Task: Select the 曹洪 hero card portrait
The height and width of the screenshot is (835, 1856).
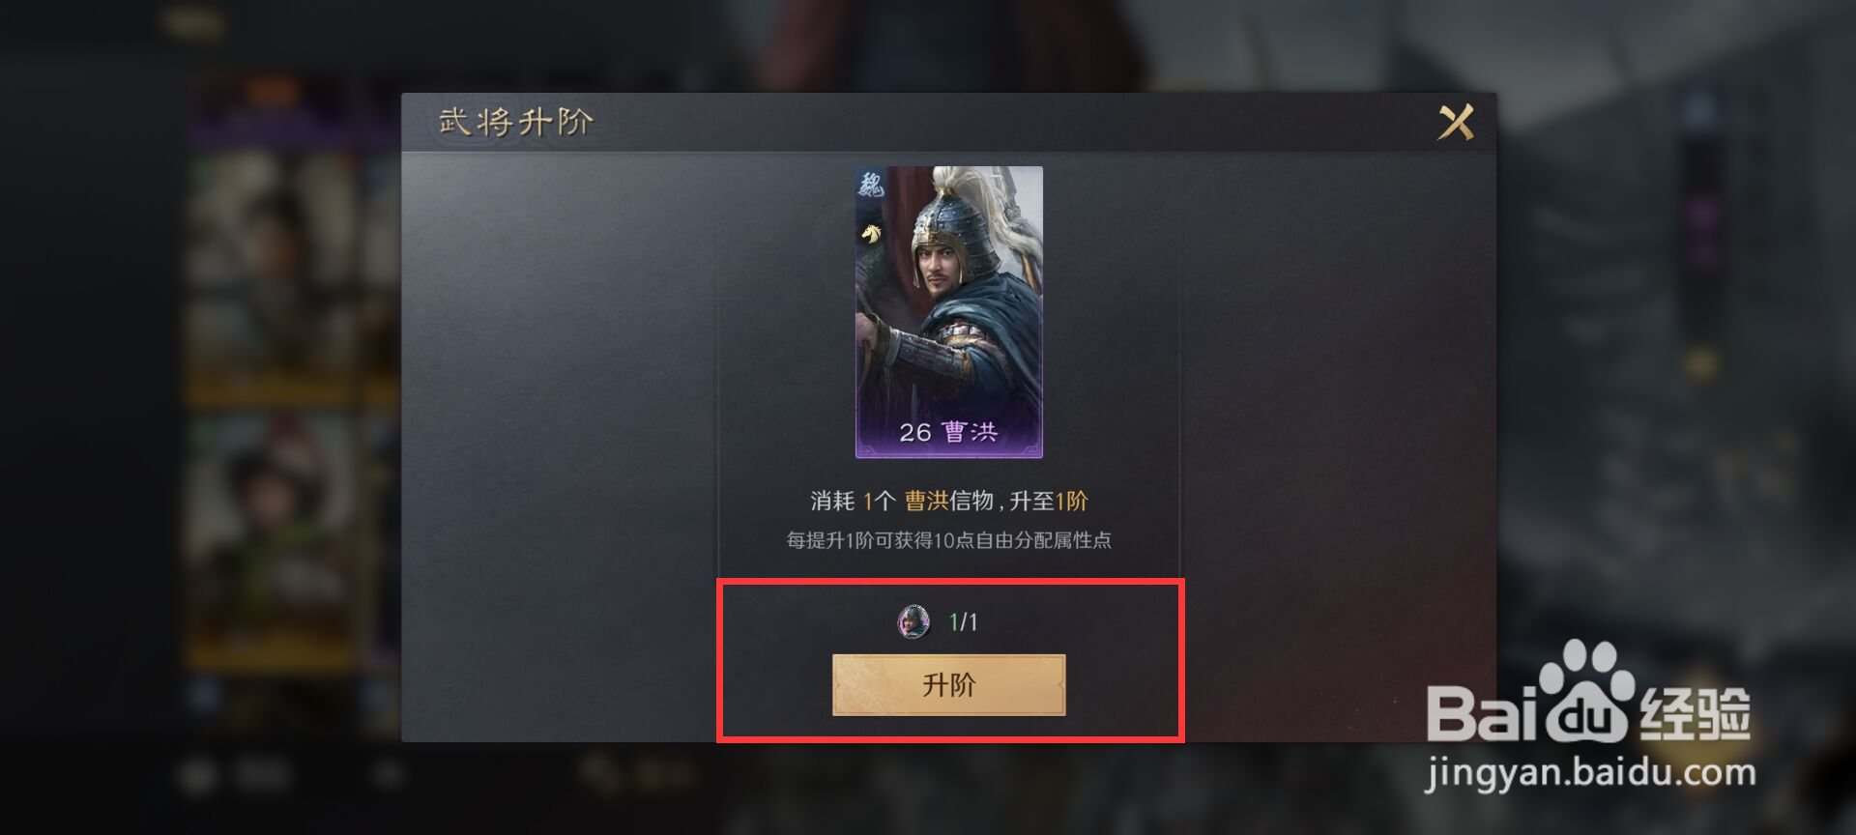Action: (x=948, y=312)
